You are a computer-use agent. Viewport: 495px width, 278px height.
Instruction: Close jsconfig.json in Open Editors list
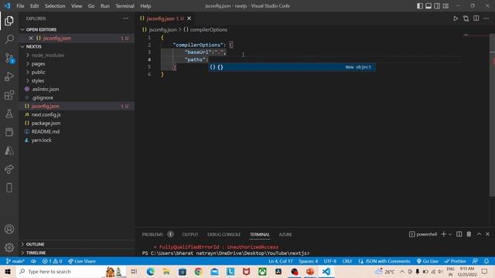pos(31,38)
